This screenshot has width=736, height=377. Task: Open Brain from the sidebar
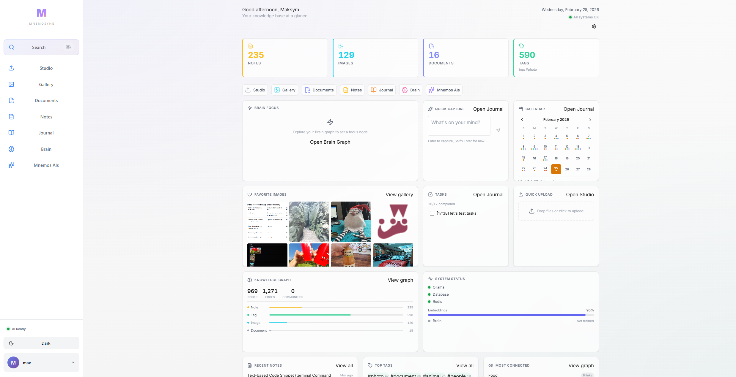tap(41, 149)
